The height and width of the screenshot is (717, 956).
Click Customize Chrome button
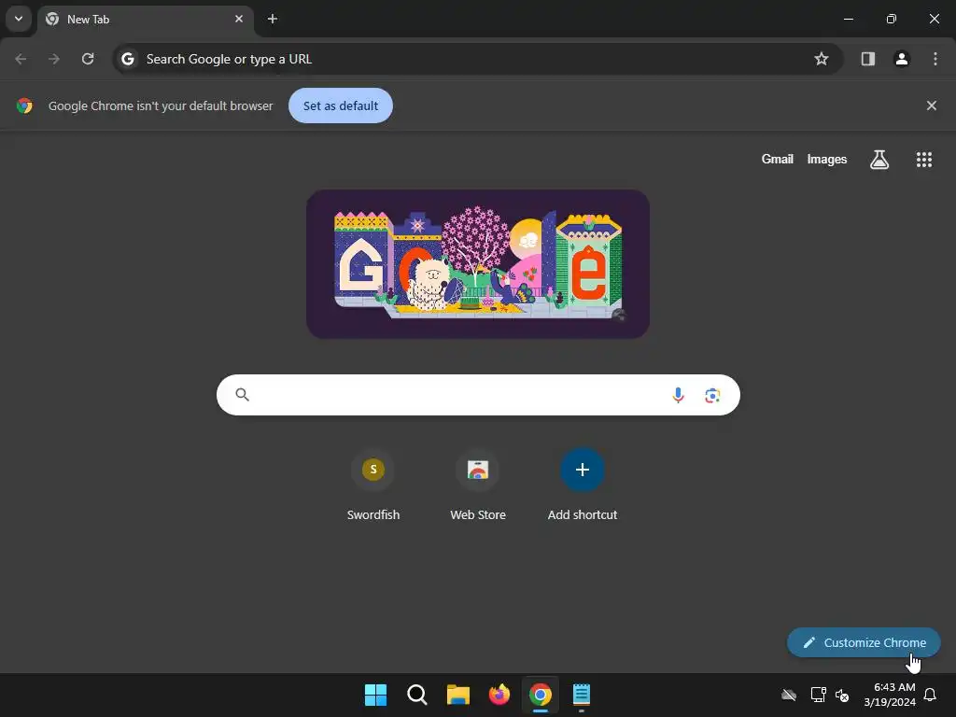(x=864, y=642)
